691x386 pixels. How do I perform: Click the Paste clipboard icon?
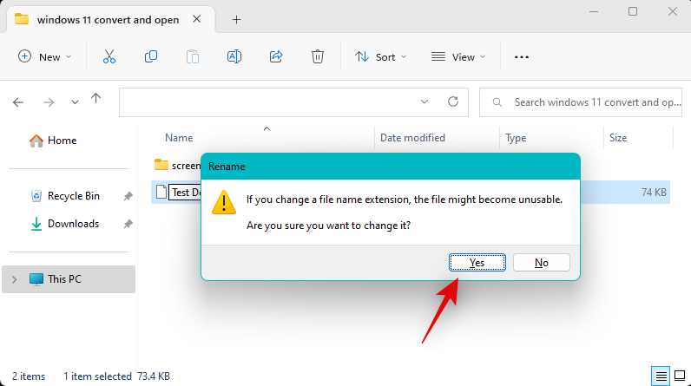pyautogui.click(x=193, y=56)
